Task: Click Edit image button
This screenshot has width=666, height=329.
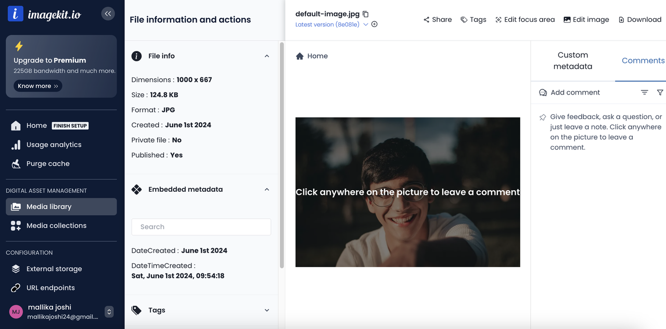Action: click(x=586, y=20)
